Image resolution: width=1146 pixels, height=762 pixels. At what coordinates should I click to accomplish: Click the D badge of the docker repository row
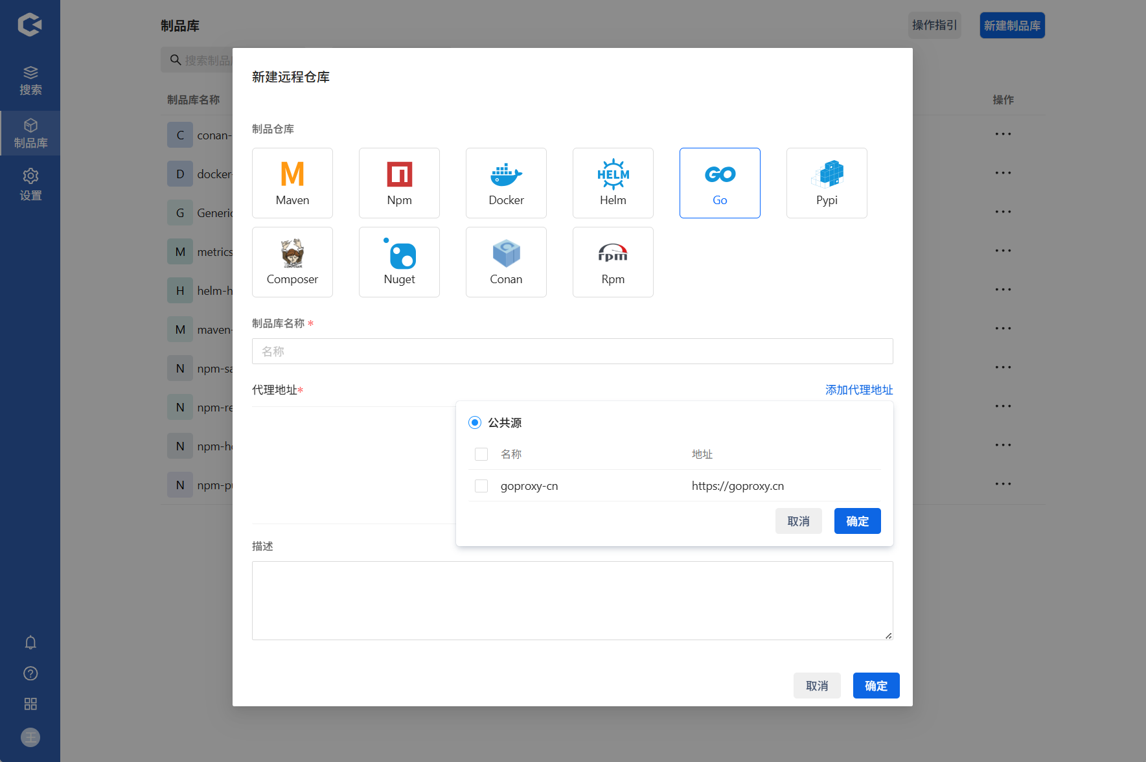click(180, 174)
